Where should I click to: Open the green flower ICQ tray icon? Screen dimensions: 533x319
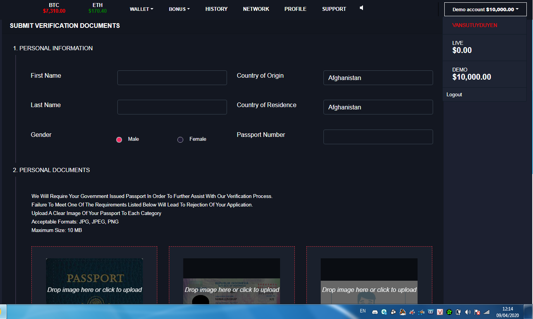pyautogui.click(x=449, y=312)
